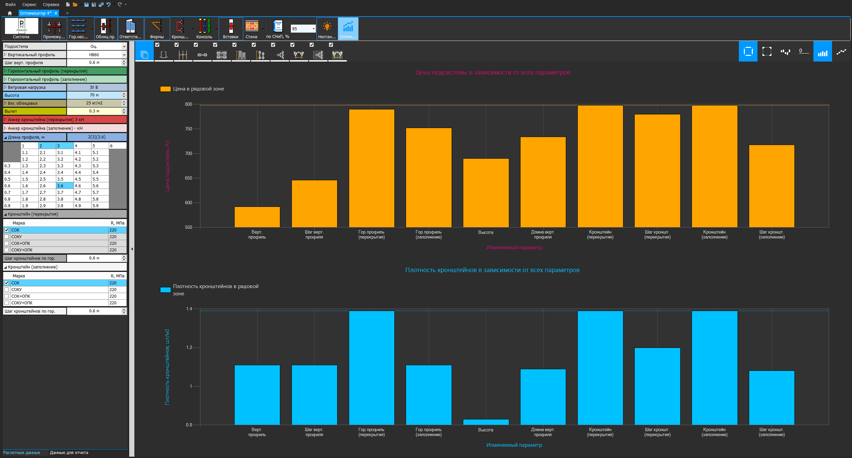Uncheck the checkbox above the last parameter icon
The width and height of the screenshot is (852, 458).
click(331, 45)
